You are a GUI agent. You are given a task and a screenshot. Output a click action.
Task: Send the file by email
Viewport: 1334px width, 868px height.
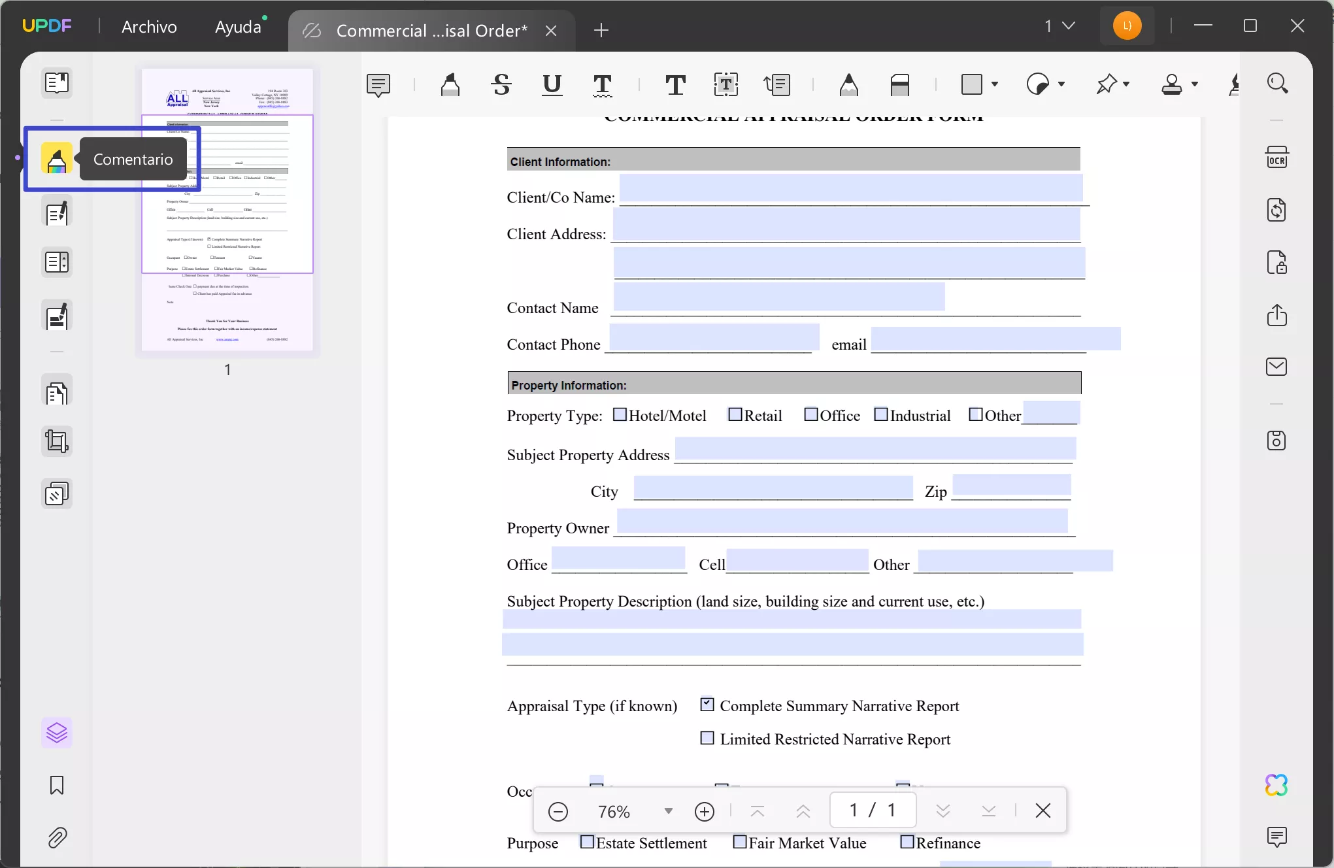point(1276,366)
